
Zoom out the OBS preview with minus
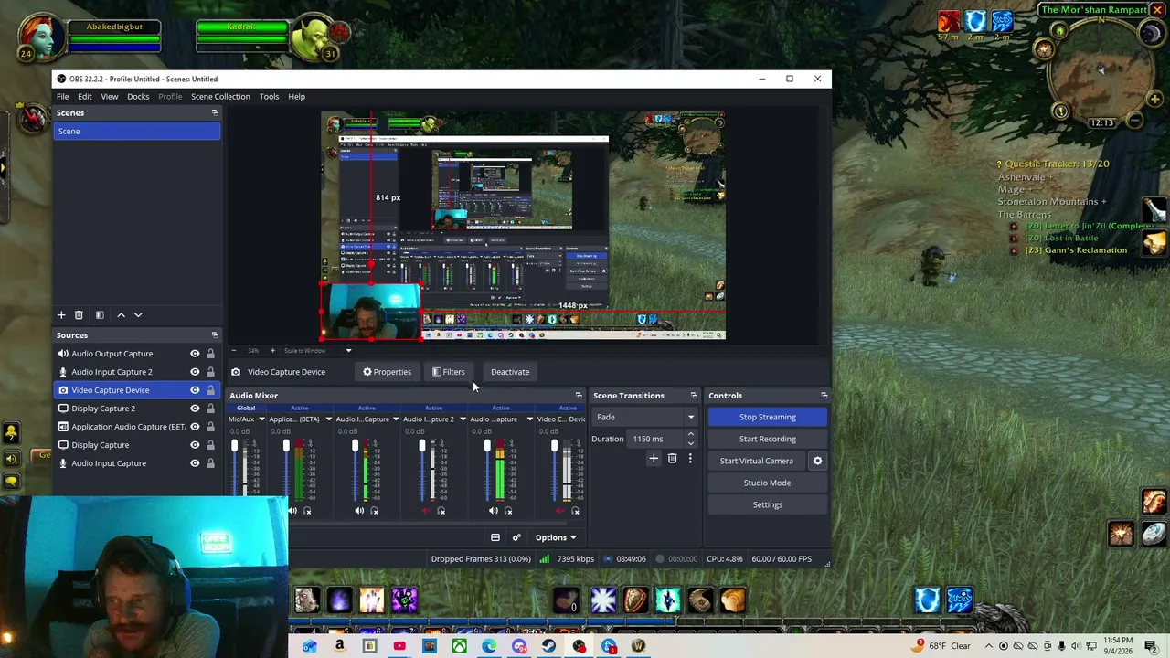[x=234, y=351]
